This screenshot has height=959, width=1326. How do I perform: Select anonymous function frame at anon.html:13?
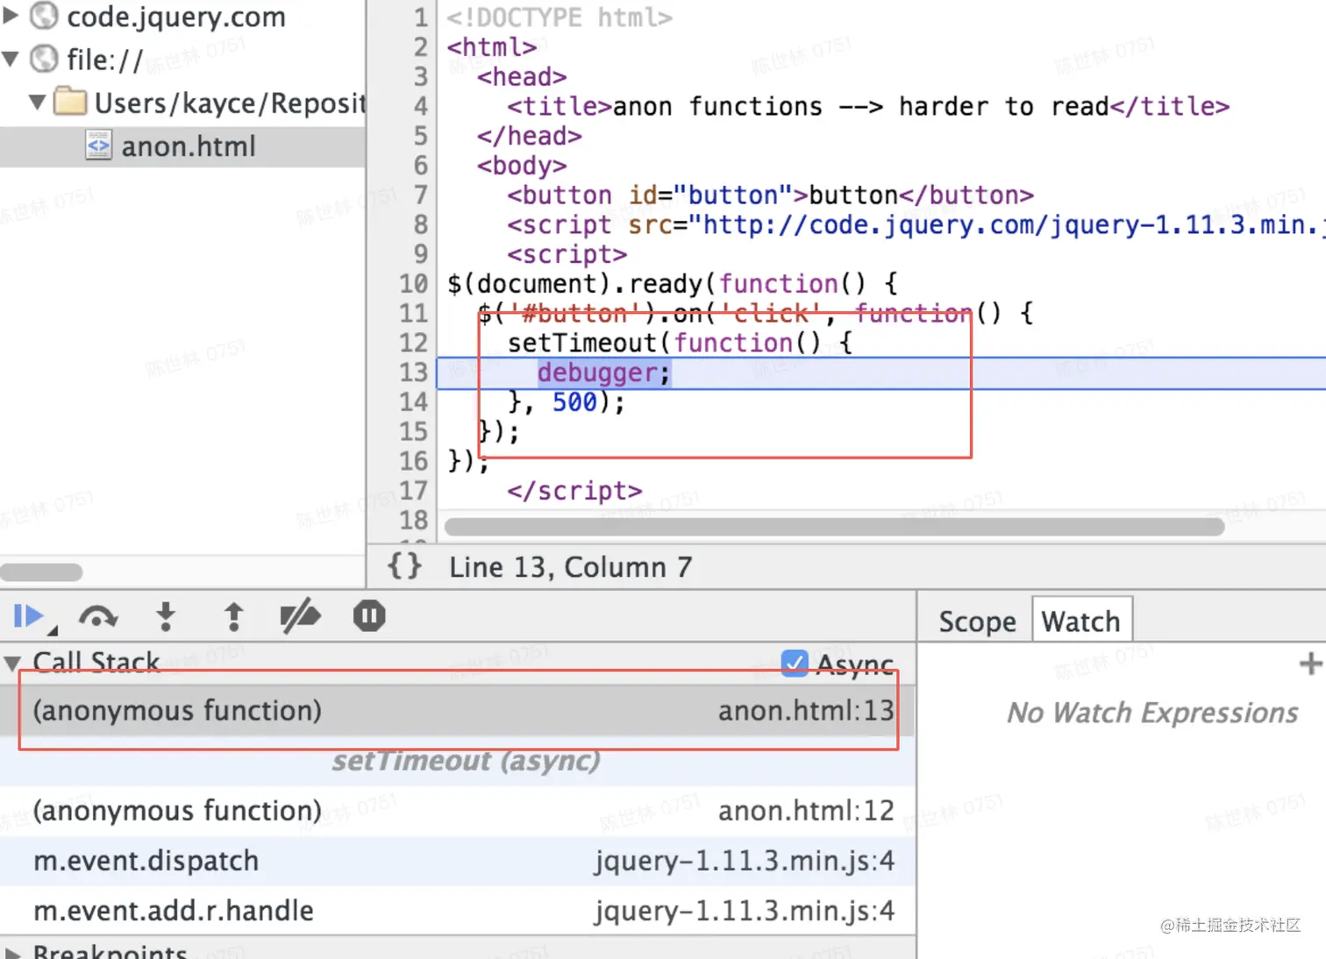tap(458, 710)
